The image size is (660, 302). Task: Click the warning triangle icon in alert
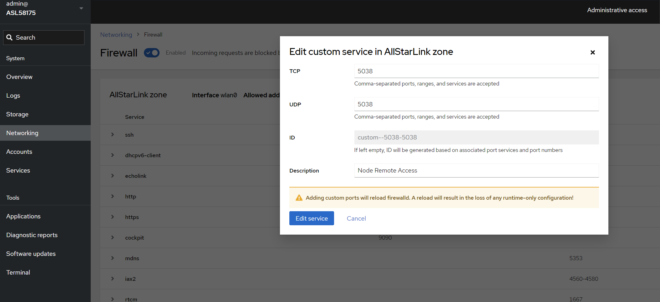coord(299,198)
